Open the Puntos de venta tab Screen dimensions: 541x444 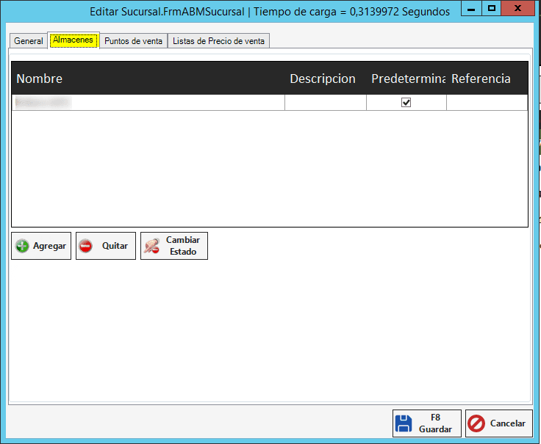(x=133, y=41)
